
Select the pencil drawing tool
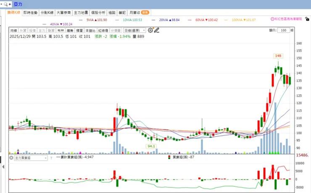click(157, 30)
